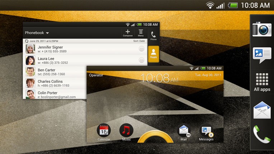The width and height of the screenshot is (274, 154).
Task: Switch to the People tab
Action: click(x=153, y=54)
